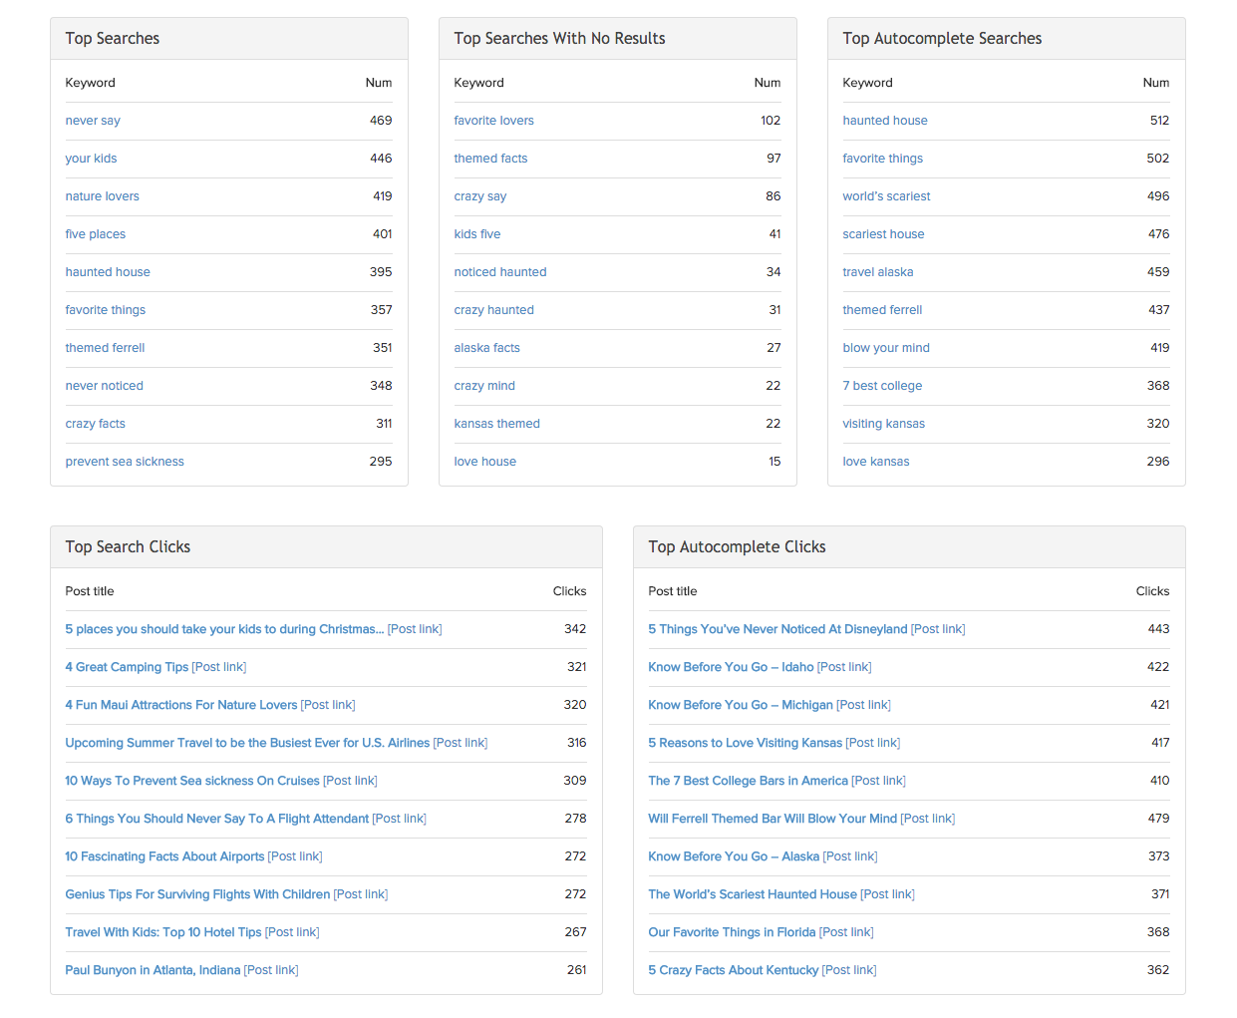The image size is (1237, 1018).
Task: Open 'The 7 Best College Bars in America'
Action: click(x=748, y=781)
